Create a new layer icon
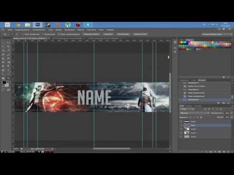 tap(224, 152)
